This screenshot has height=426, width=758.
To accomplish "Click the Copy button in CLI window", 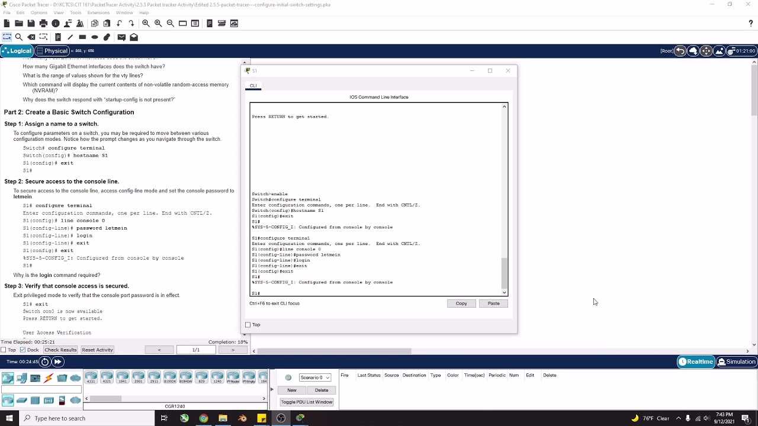I will pos(461,304).
